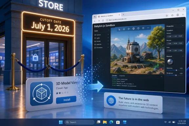Click the Wi-Fi icon in system tray
Viewport: 189px width, 126px height.
[x=165, y=122]
